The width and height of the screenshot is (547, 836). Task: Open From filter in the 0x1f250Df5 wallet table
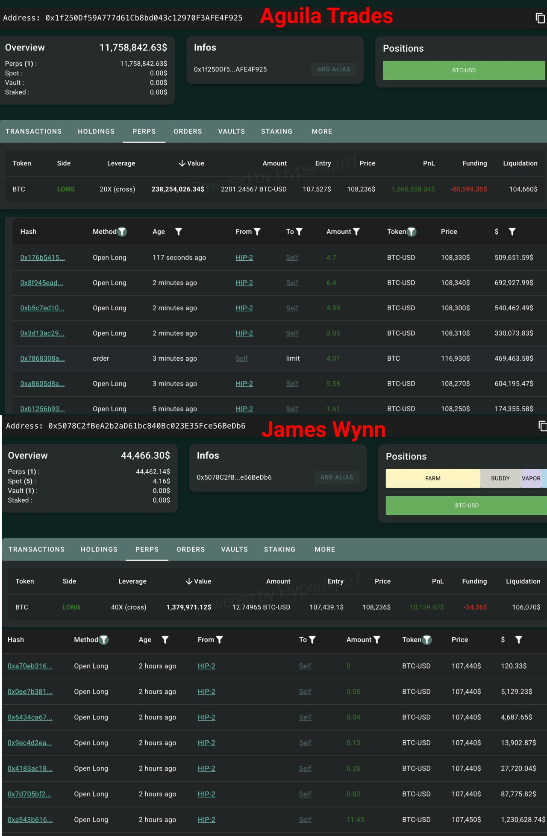click(x=257, y=232)
